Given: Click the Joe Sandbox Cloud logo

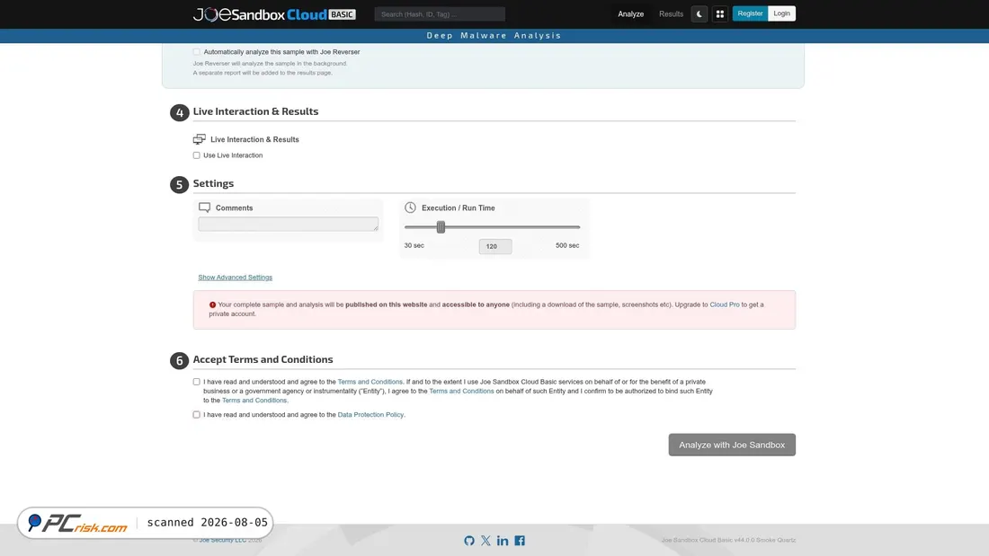Looking at the screenshot, I should 274,13.
